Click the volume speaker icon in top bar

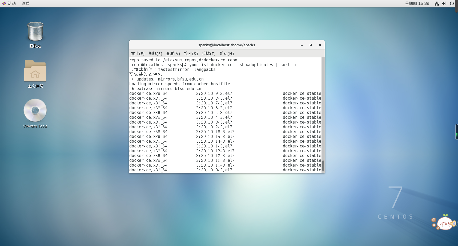point(444,3)
